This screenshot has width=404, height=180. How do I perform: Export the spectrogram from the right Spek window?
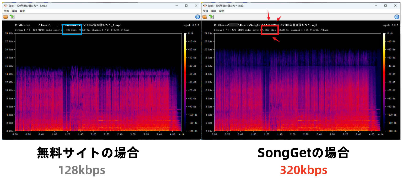211,17
